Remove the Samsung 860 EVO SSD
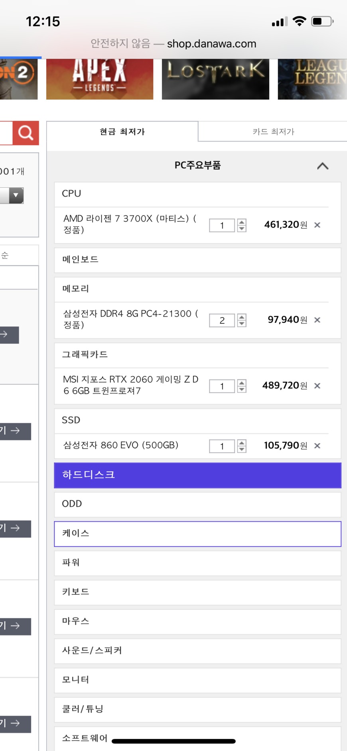The height and width of the screenshot is (751, 347). 317,446
